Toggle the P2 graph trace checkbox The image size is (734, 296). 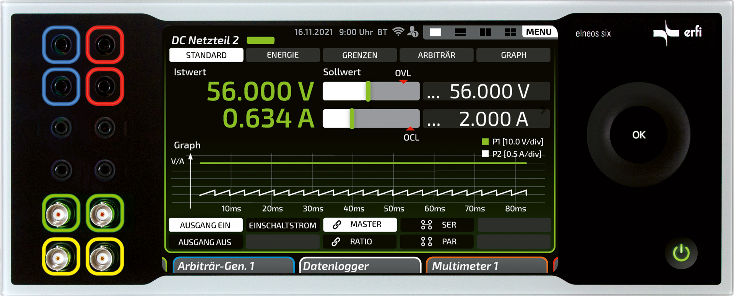(486, 154)
